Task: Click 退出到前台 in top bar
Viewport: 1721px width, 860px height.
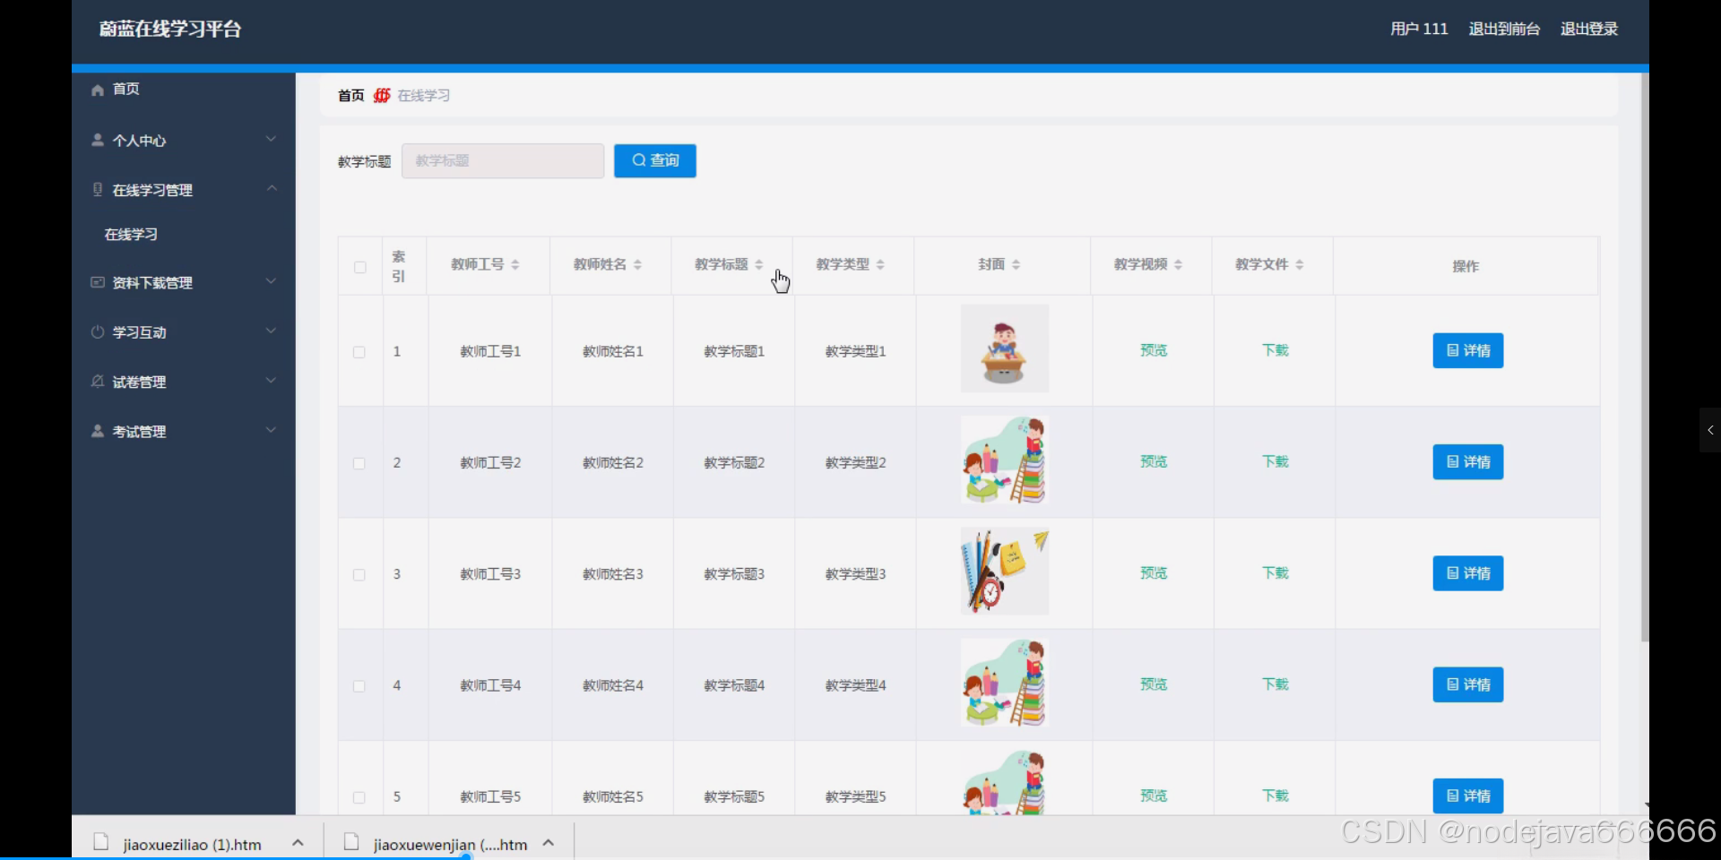Action: click(x=1504, y=29)
